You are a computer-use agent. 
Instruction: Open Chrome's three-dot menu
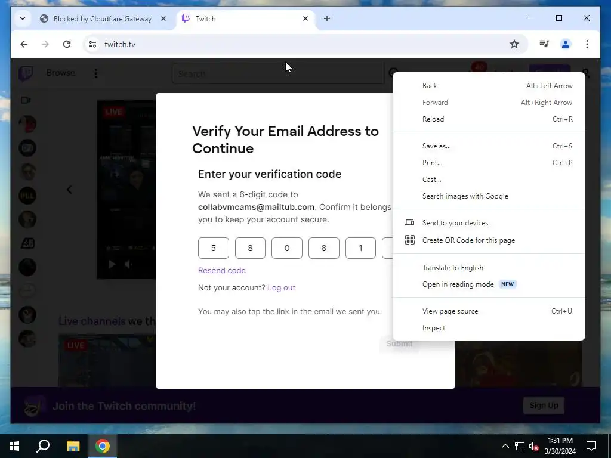pos(587,44)
